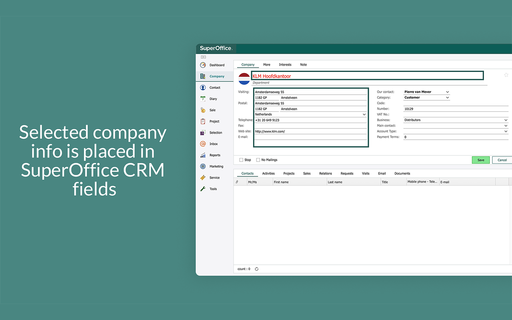Viewport: 512px width, 320px height.
Task: Select the Projects section tab
Action: click(289, 173)
